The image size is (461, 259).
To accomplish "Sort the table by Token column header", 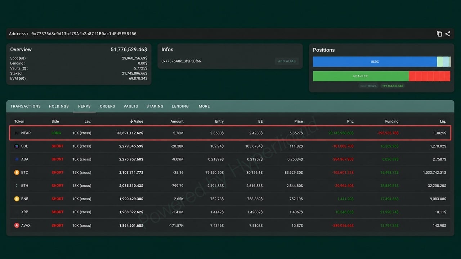I will [x=19, y=121].
